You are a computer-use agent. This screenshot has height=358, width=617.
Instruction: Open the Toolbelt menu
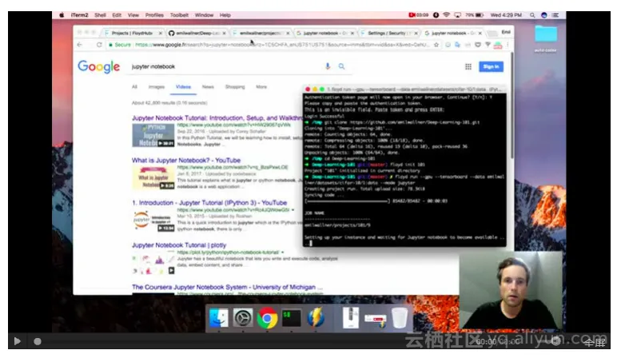(x=179, y=15)
